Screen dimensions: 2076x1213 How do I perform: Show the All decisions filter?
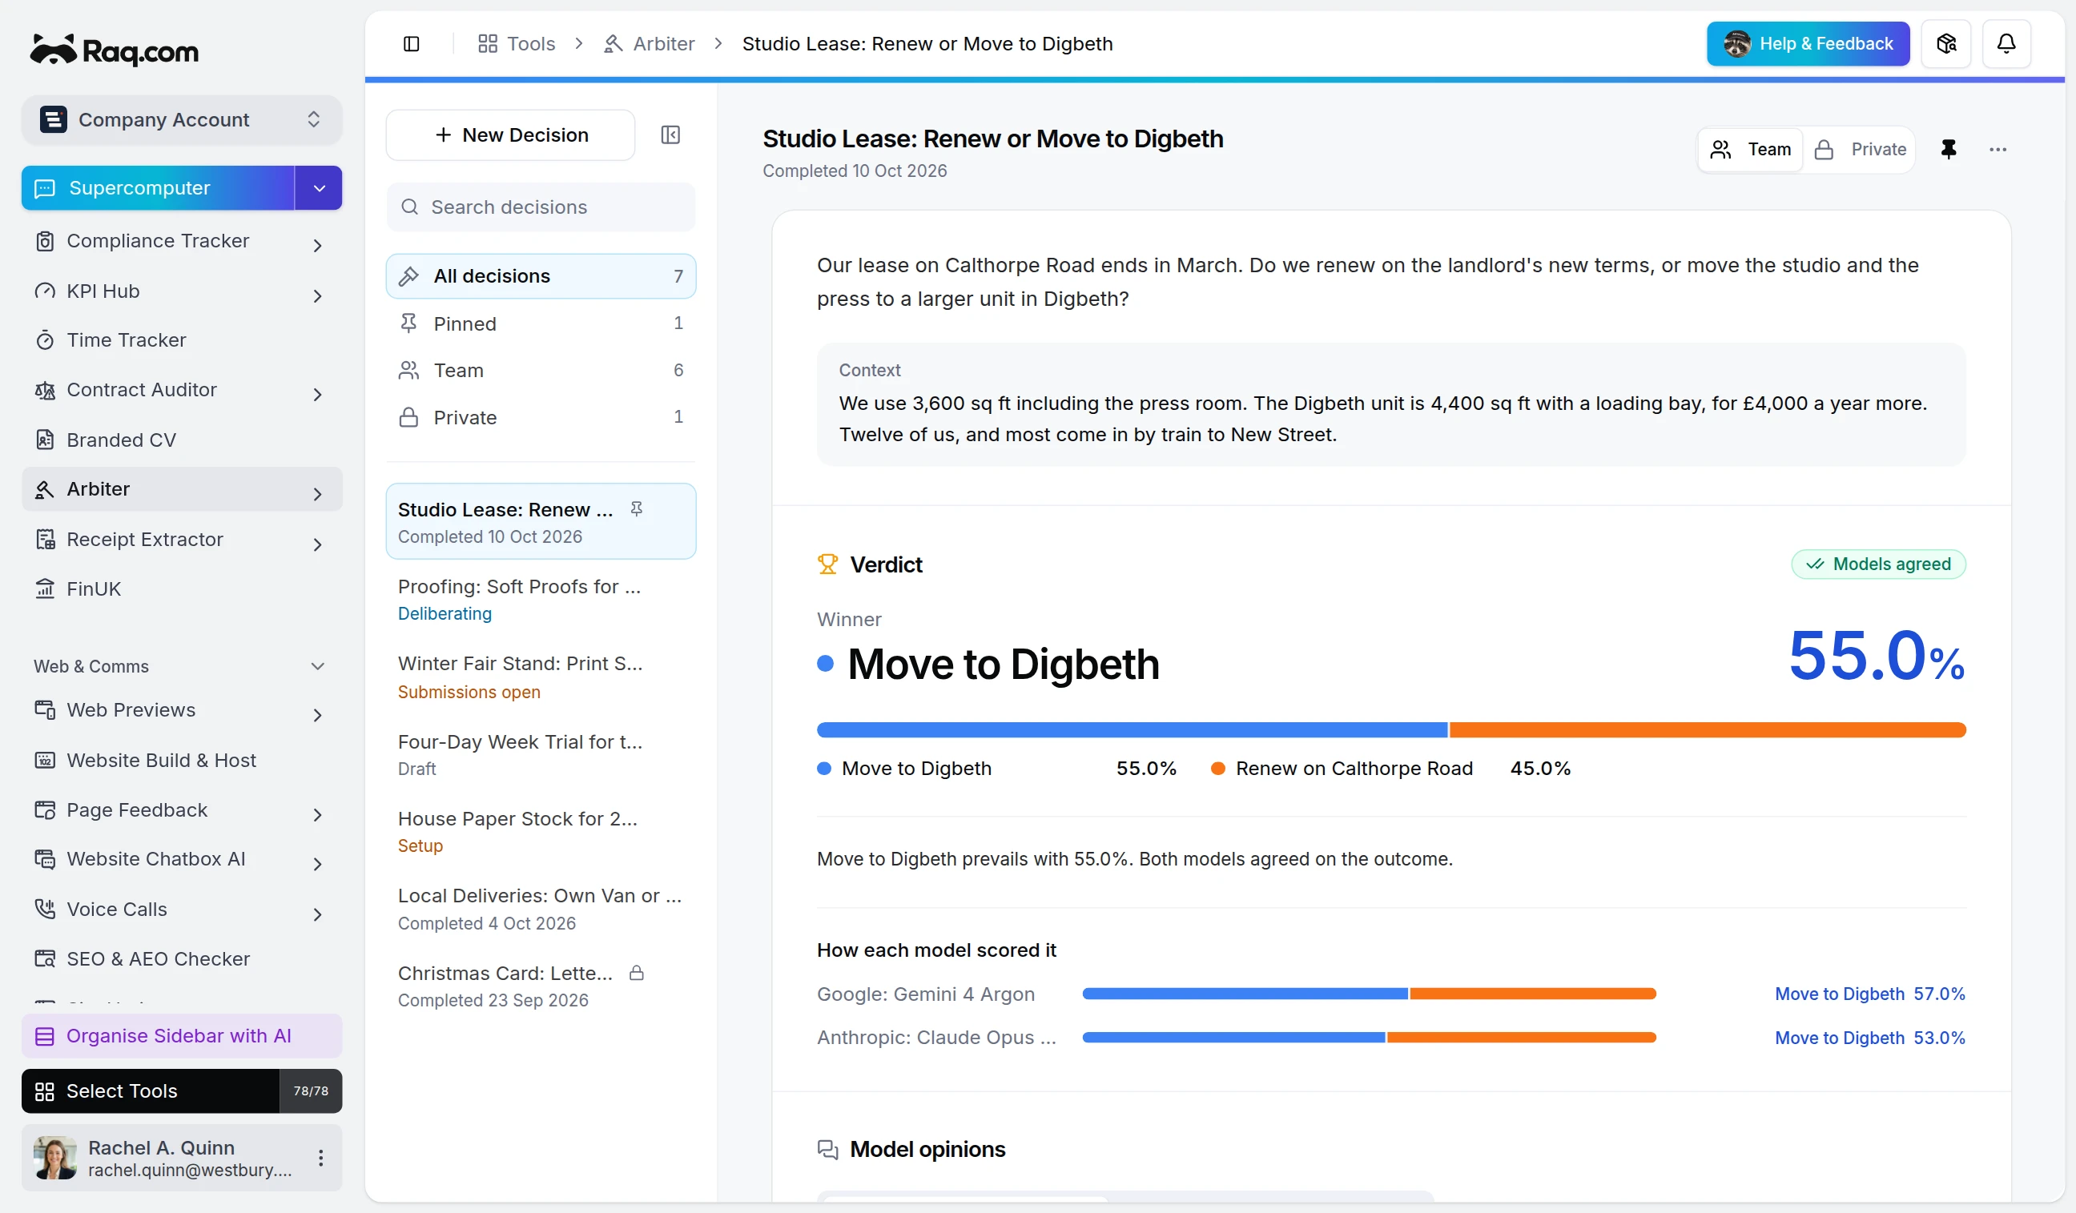[x=541, y=276]
